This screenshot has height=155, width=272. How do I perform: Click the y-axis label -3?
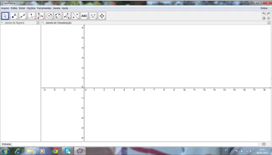pyautogui.click(x=82, y=118)
